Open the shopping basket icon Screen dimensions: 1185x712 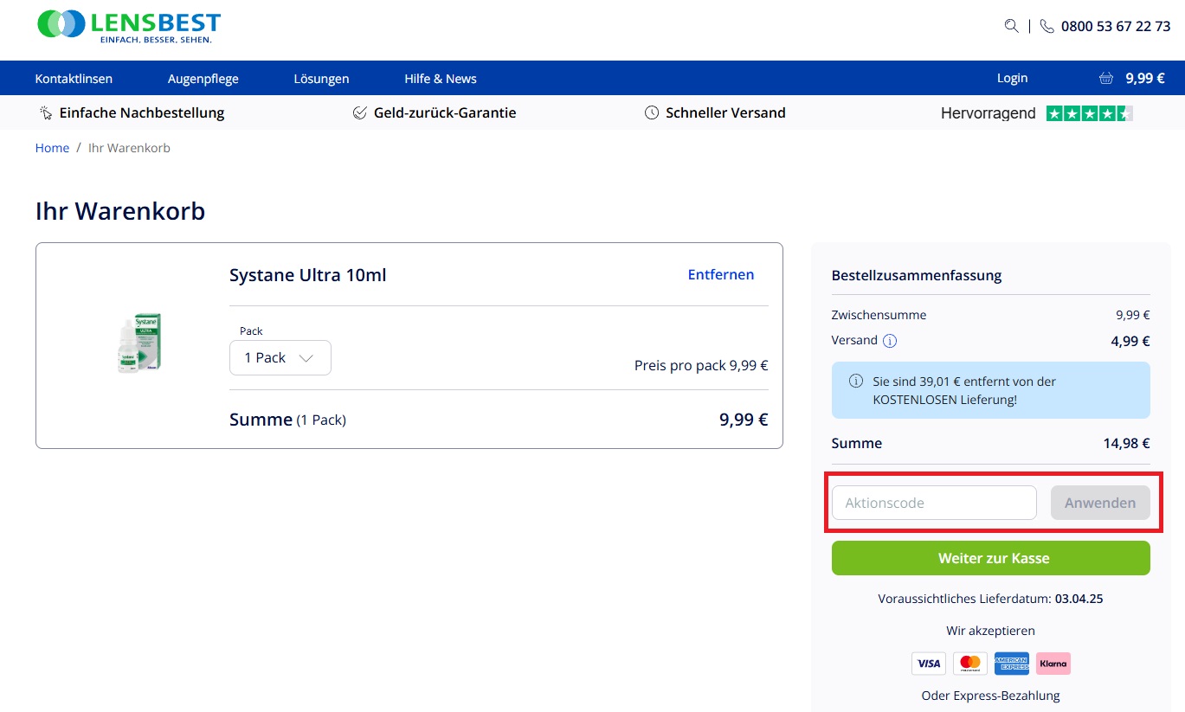tap(1105, 78)
